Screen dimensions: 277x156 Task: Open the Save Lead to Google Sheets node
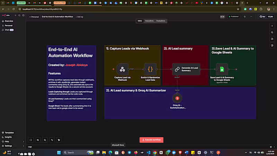(222, 69)
